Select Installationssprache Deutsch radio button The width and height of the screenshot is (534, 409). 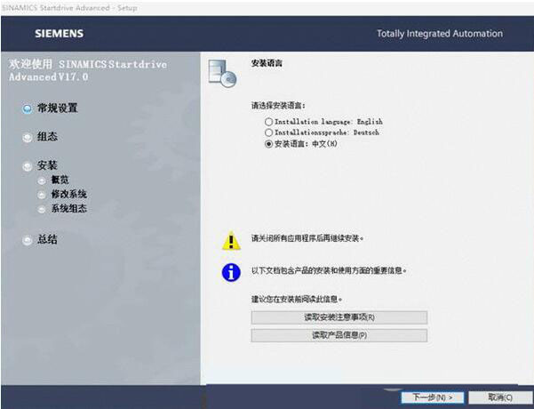pos(268,132)
